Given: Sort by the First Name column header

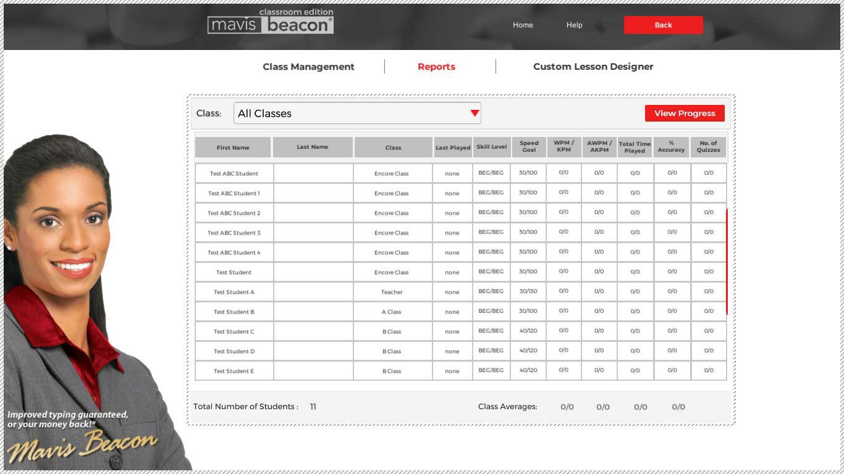Looking at the screenshot, I should (233, 148).
